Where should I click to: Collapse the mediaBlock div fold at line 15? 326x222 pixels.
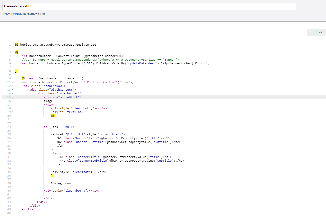click(12, 97)
